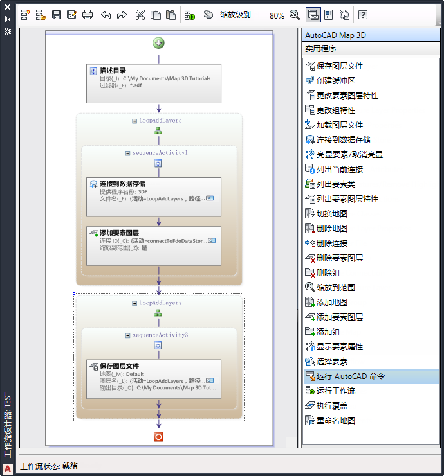Click binding icon beside 文件名 in 连接到数据存储
Screen dimensions: 444x476
210,198
